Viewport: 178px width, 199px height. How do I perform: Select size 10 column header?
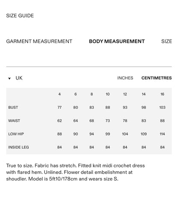[107, 94]
